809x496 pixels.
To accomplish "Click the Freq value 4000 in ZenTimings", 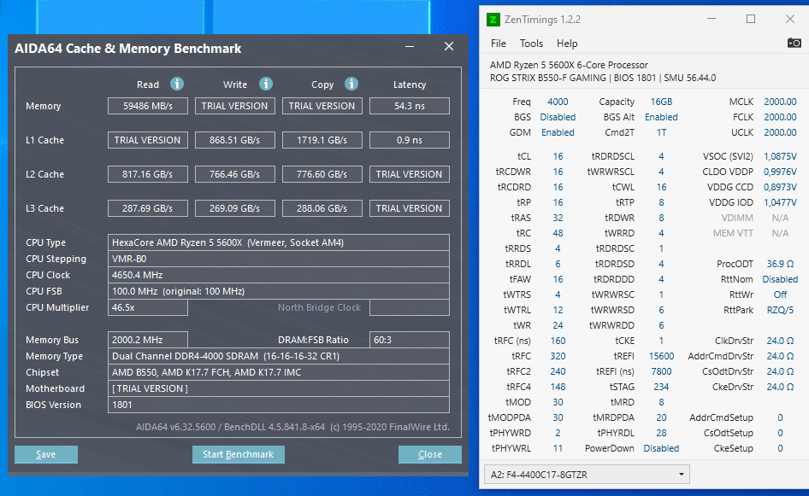I will 558,102.
